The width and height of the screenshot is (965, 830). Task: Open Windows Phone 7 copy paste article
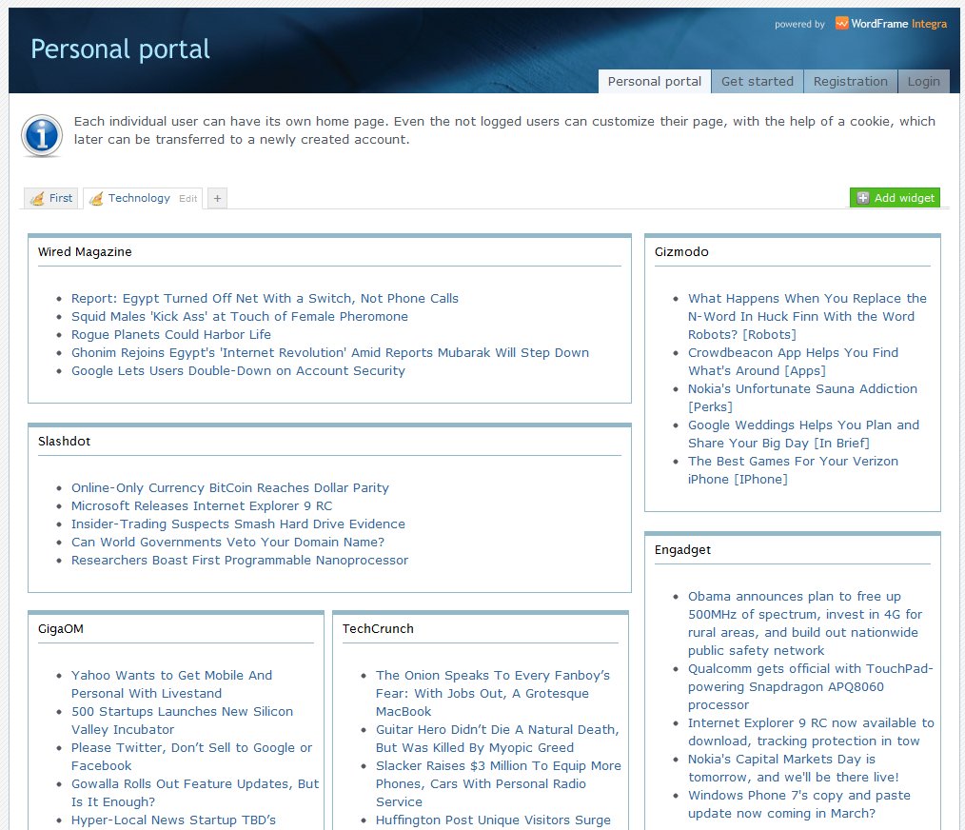pos(798,804)
